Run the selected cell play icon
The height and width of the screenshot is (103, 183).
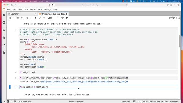[x=31, y=18]
